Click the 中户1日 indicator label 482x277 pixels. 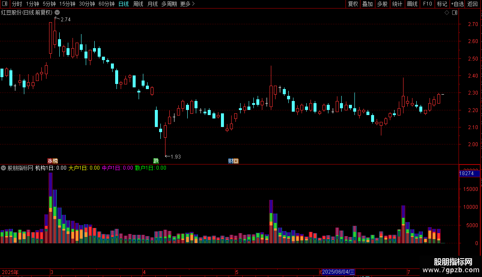coord(117,168)
